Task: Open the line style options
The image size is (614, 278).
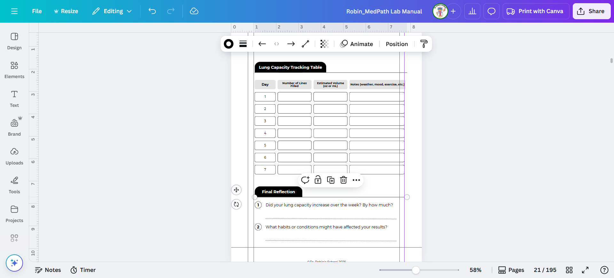Action: (x=243, y=44)
